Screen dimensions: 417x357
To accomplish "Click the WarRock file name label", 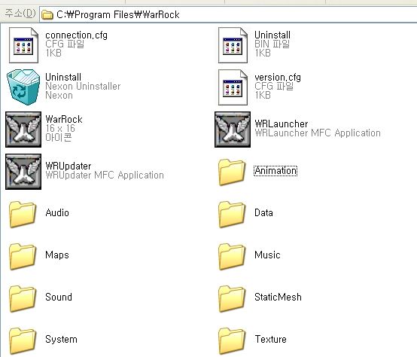I will (x=64, y=119).
